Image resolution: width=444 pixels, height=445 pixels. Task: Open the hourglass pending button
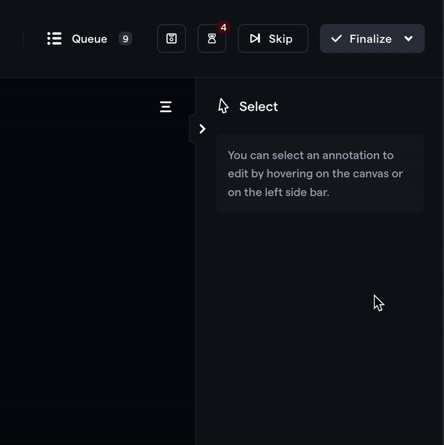[x=212, y=38]
